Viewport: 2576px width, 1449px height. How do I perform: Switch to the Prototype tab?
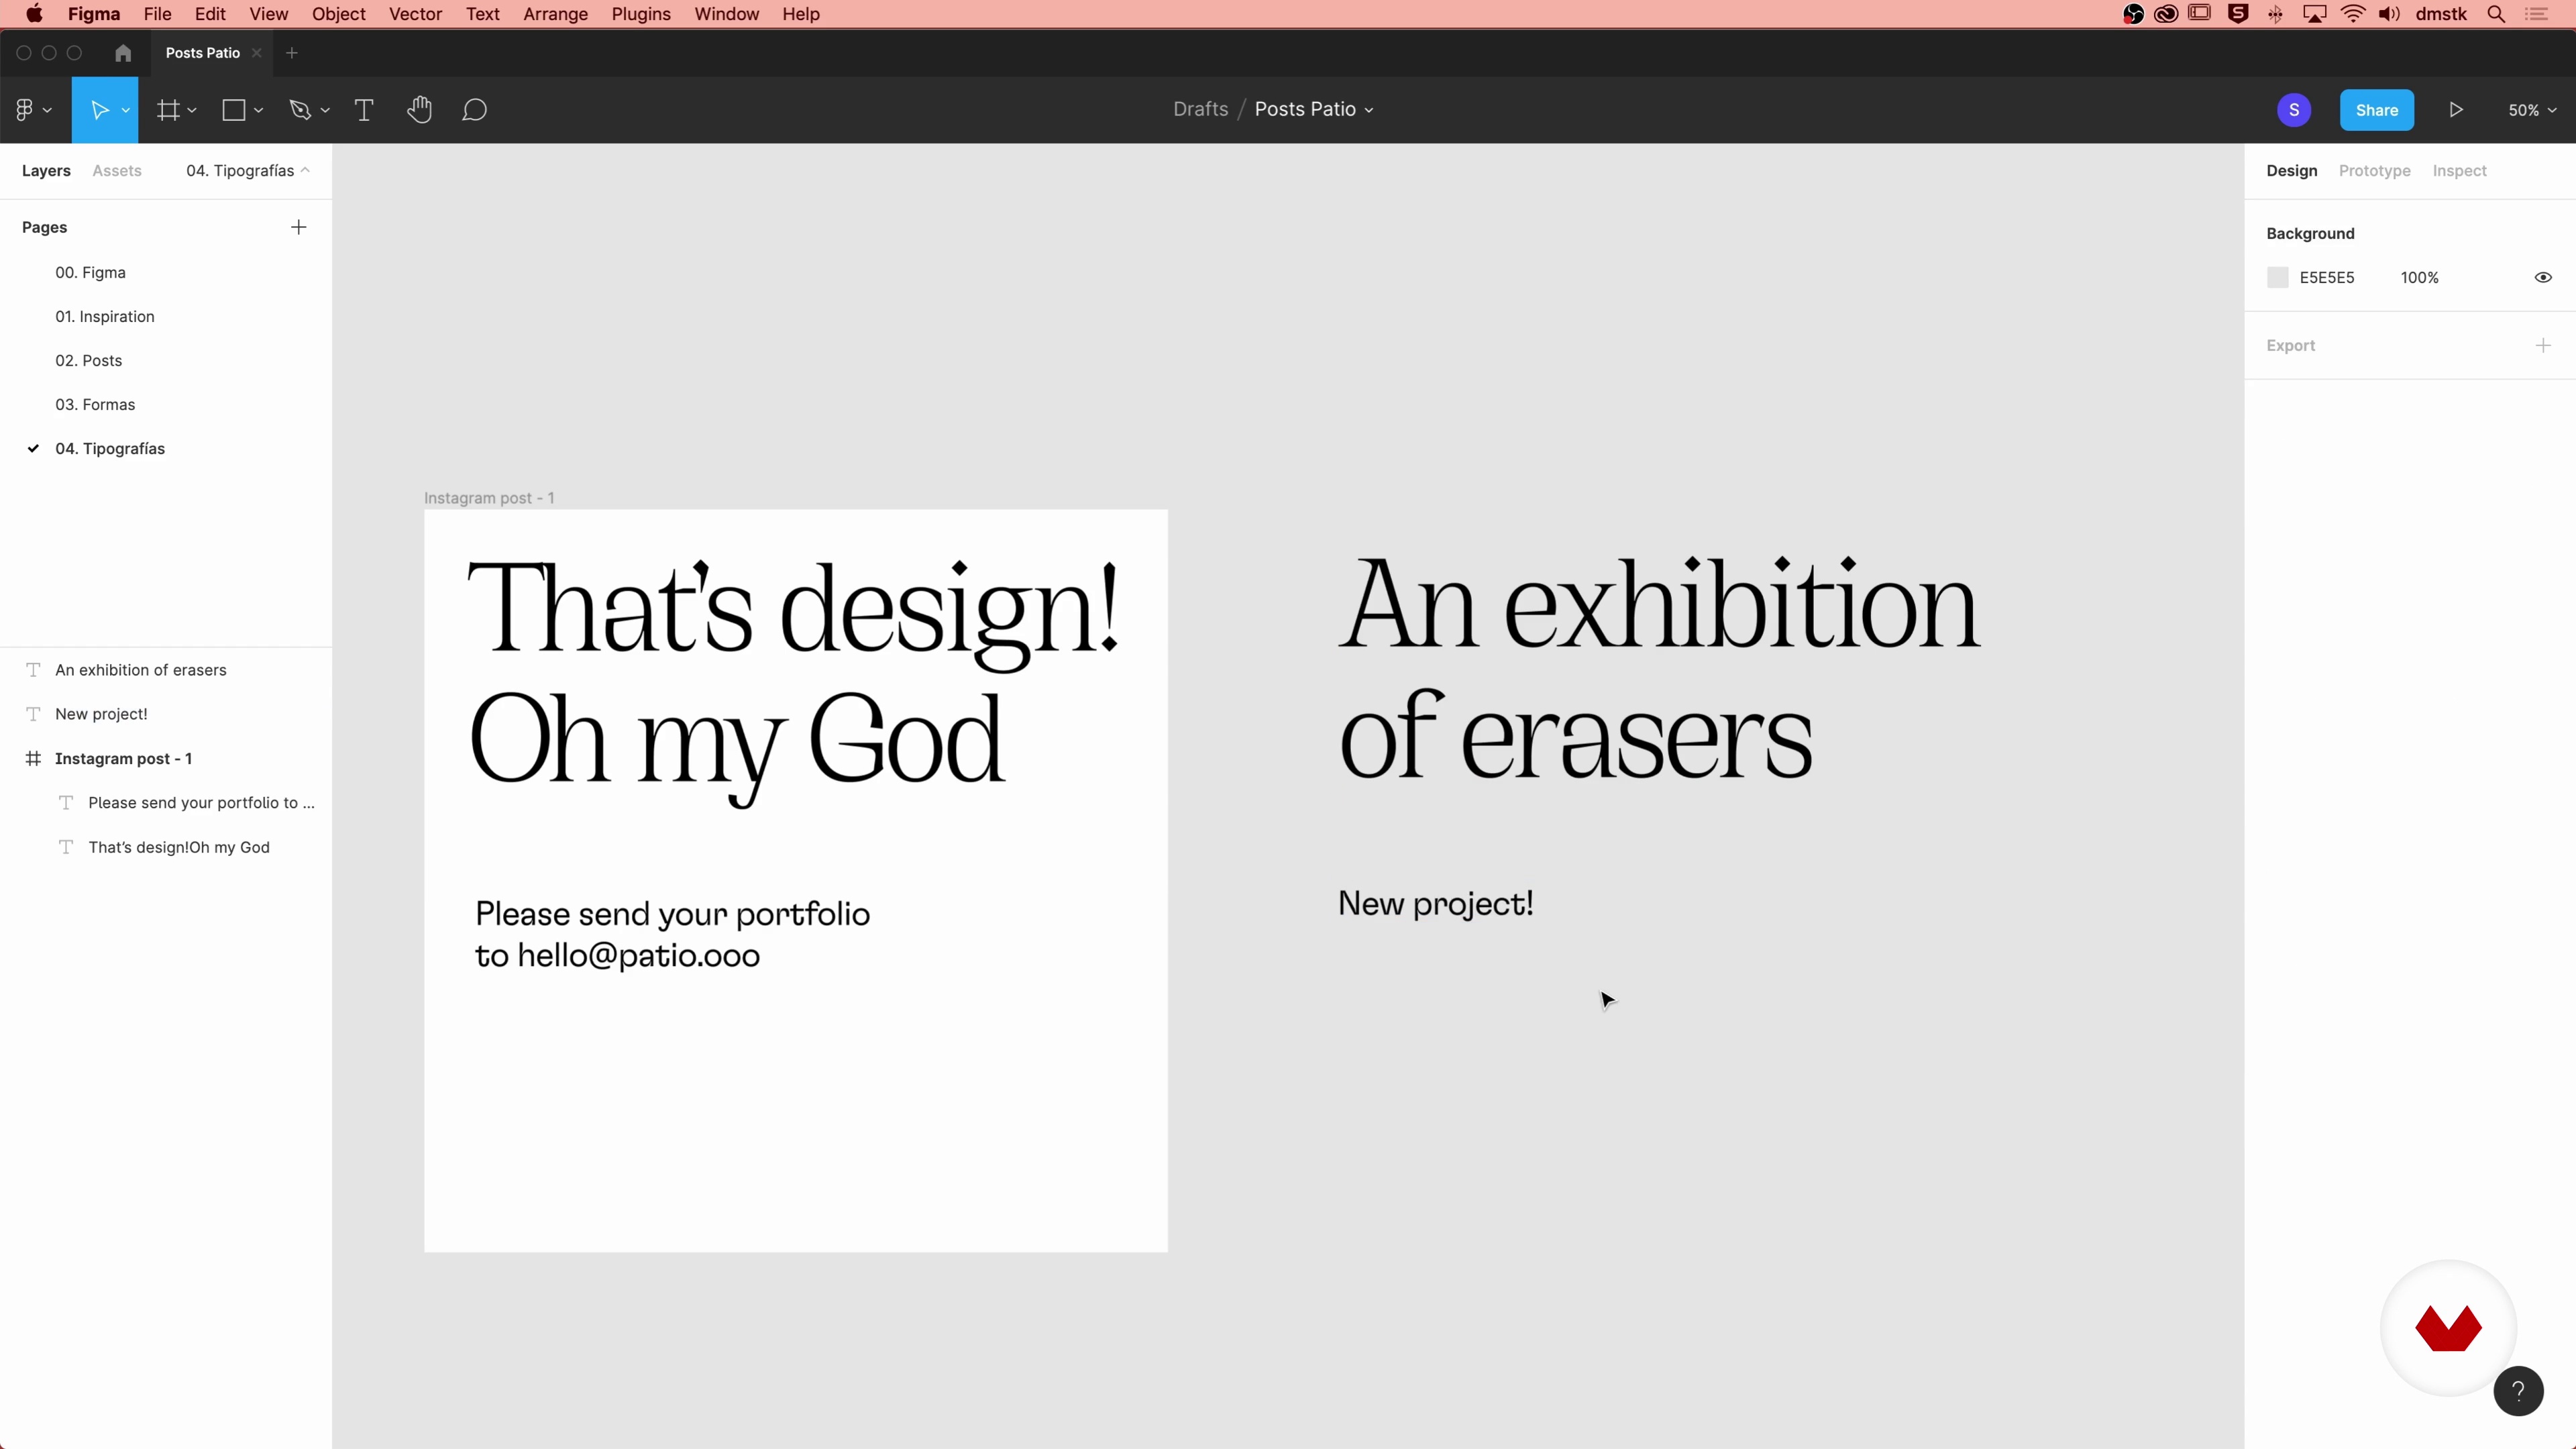[x=2374, y=171]
